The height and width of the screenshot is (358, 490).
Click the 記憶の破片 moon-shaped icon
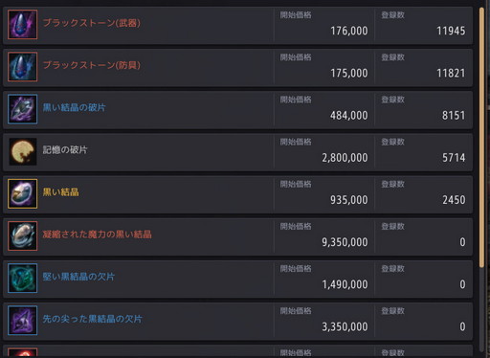(22, 151)
